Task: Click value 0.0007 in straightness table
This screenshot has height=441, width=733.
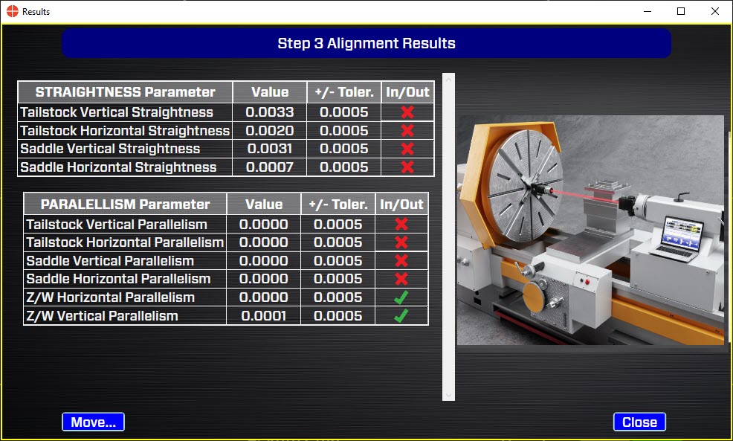Action: 270,167
